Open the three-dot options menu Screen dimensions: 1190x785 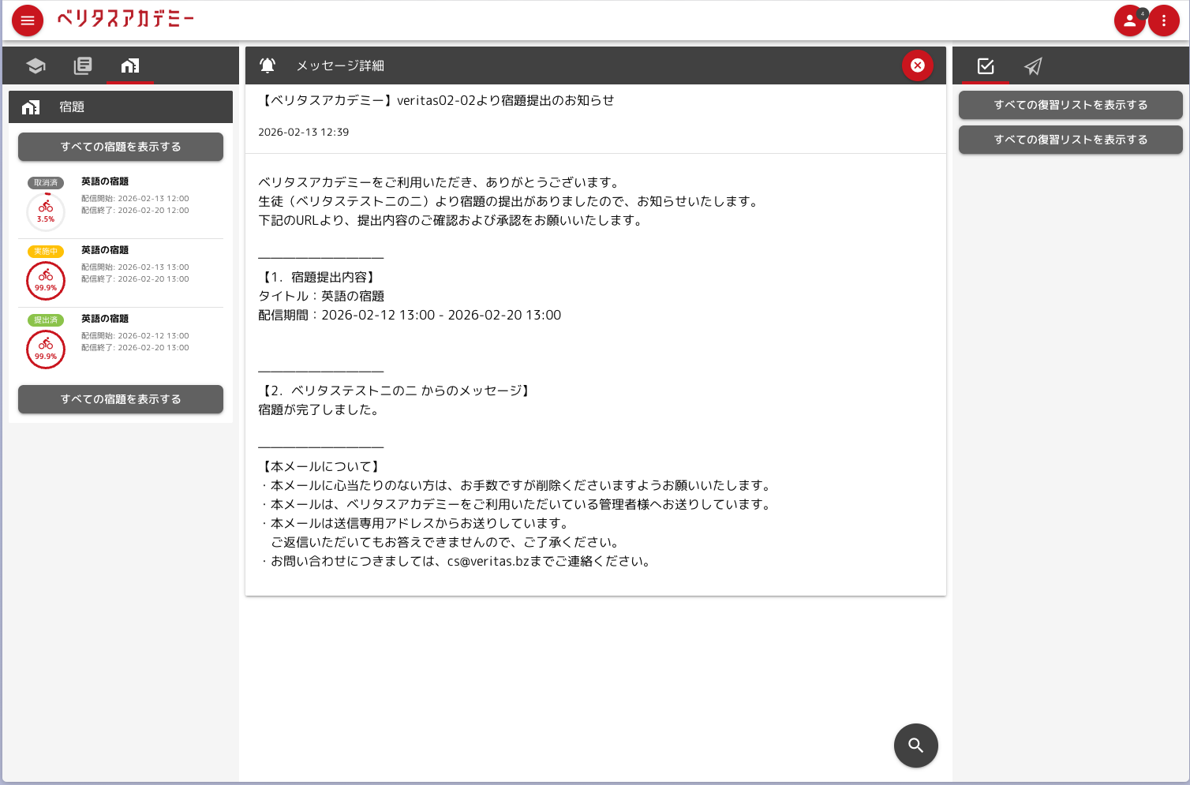click(1163, 21)
